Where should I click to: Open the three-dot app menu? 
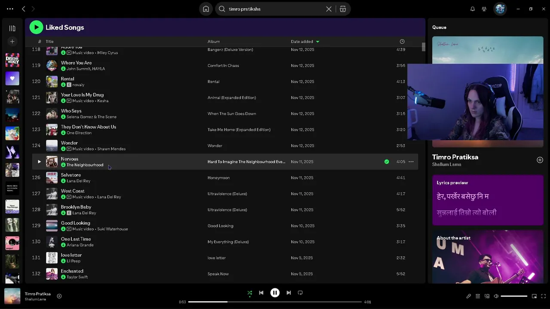[10, 9]
